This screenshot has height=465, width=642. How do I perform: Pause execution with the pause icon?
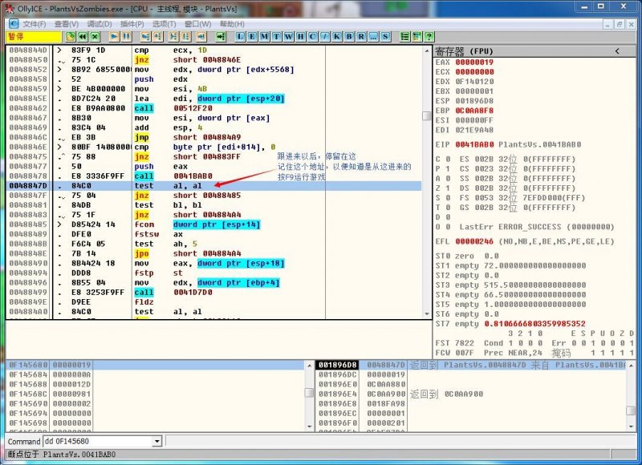(127, 37)
